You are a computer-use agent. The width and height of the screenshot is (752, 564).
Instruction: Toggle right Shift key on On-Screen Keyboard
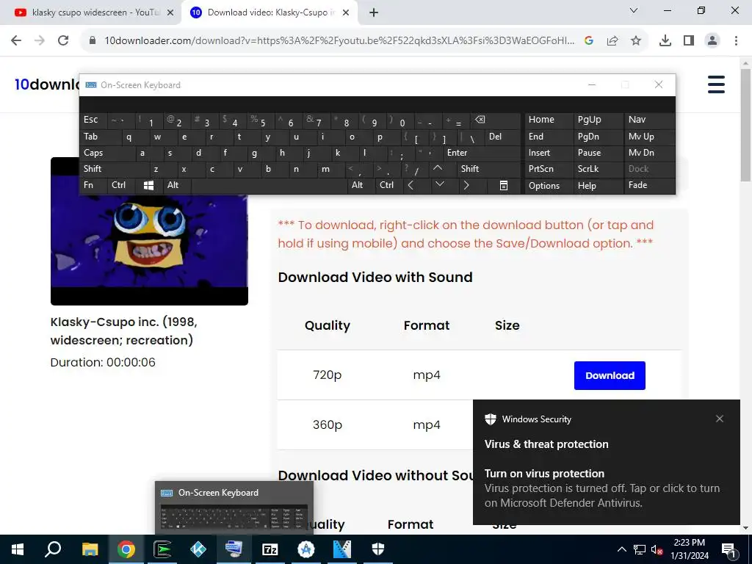489,169
